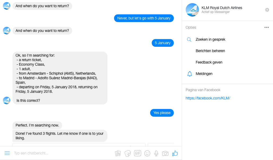
Task: Focus the chat message input field
Action: tap(61, 153)
